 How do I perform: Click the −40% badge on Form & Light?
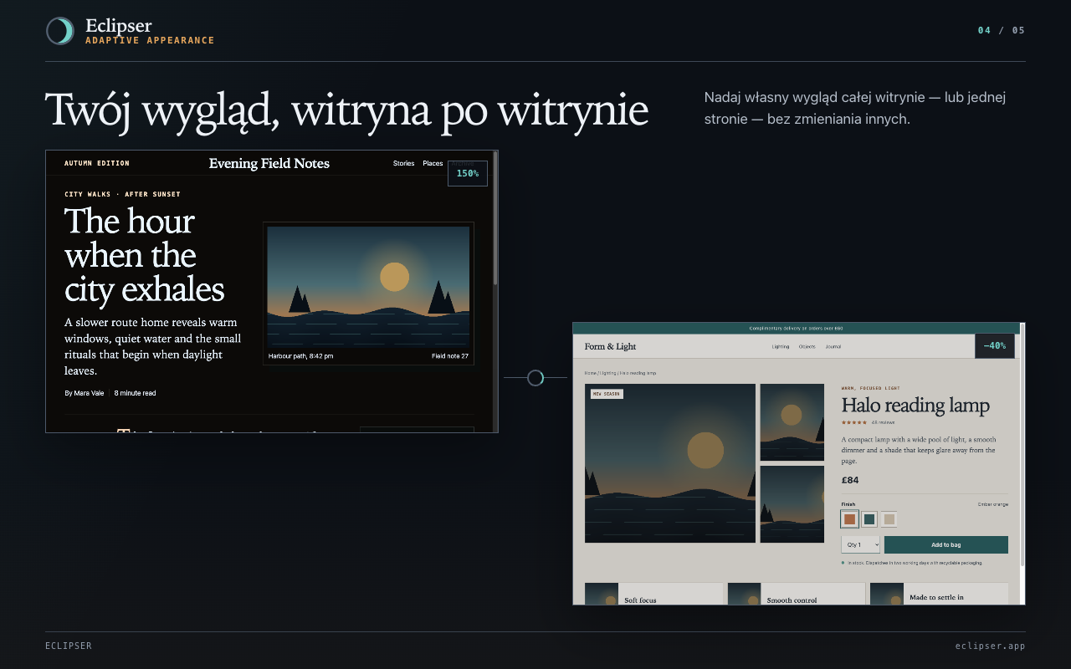[995, 345]
